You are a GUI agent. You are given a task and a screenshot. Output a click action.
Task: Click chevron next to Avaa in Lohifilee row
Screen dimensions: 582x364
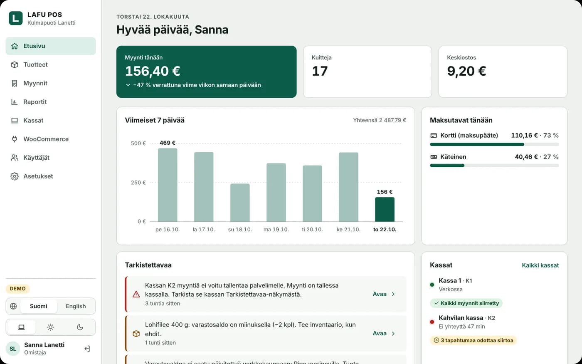click(x=393, y=333)
